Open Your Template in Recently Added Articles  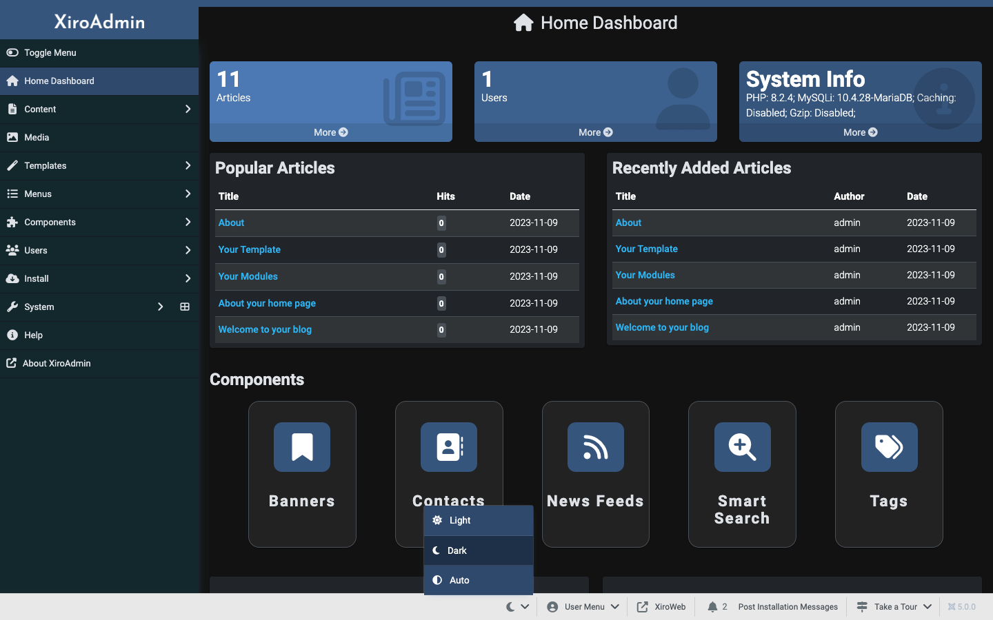coord(646,249)
